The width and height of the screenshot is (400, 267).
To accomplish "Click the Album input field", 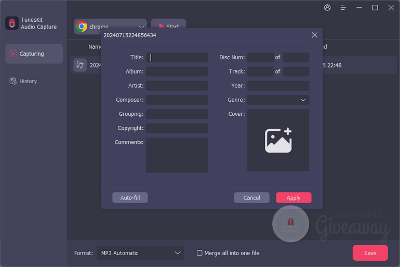I will click(x=177, y=72).
